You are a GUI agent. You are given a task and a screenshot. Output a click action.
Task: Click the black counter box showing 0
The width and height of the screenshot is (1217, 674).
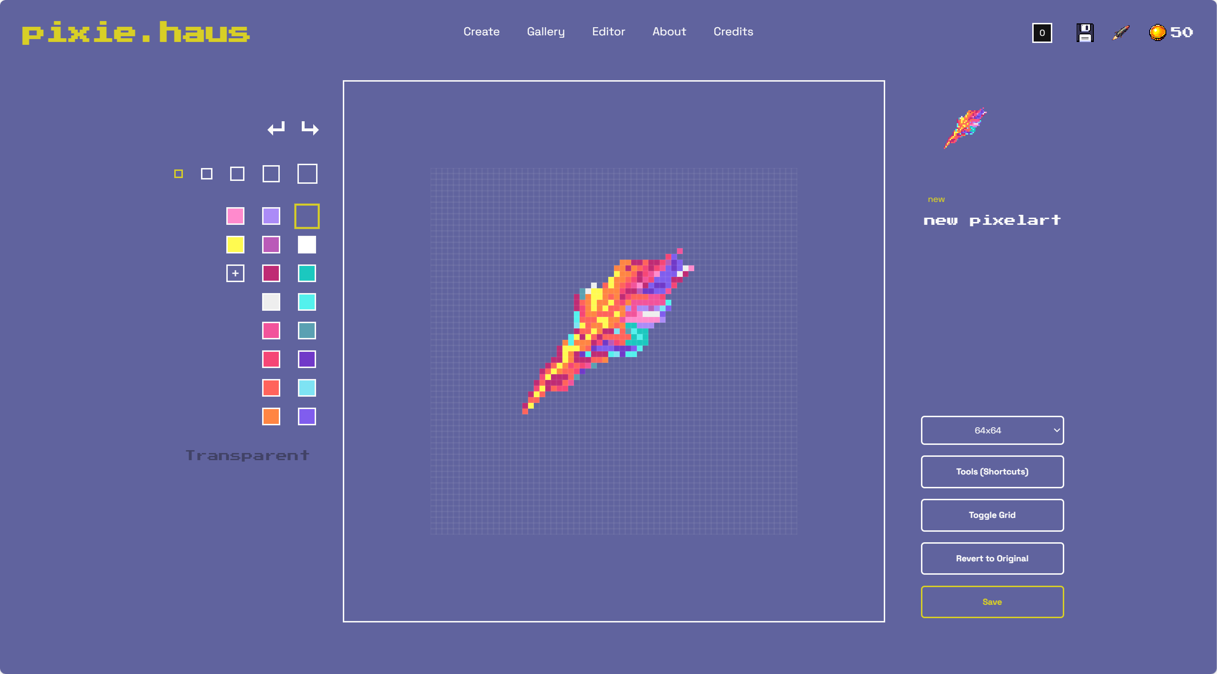point(1042,33)
